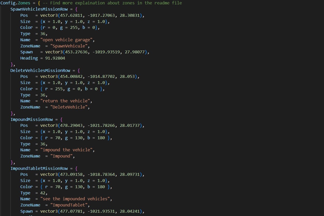Image resolution: width=324 pixels, height=216 pixels.
Task: Click the opening brace after ImpoundTabletMissionRow
Action: tap(76, 168)
